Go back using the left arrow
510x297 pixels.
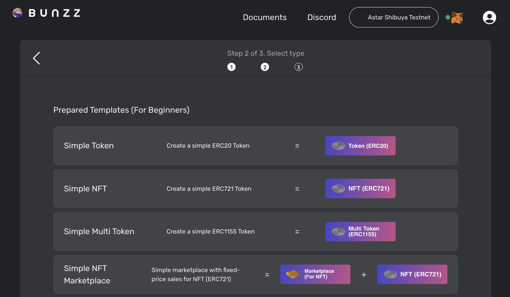pos(37,58)
